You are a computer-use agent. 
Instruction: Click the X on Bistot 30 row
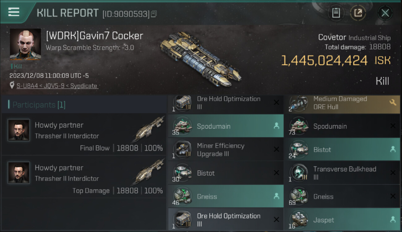click(x=276, y=173)
